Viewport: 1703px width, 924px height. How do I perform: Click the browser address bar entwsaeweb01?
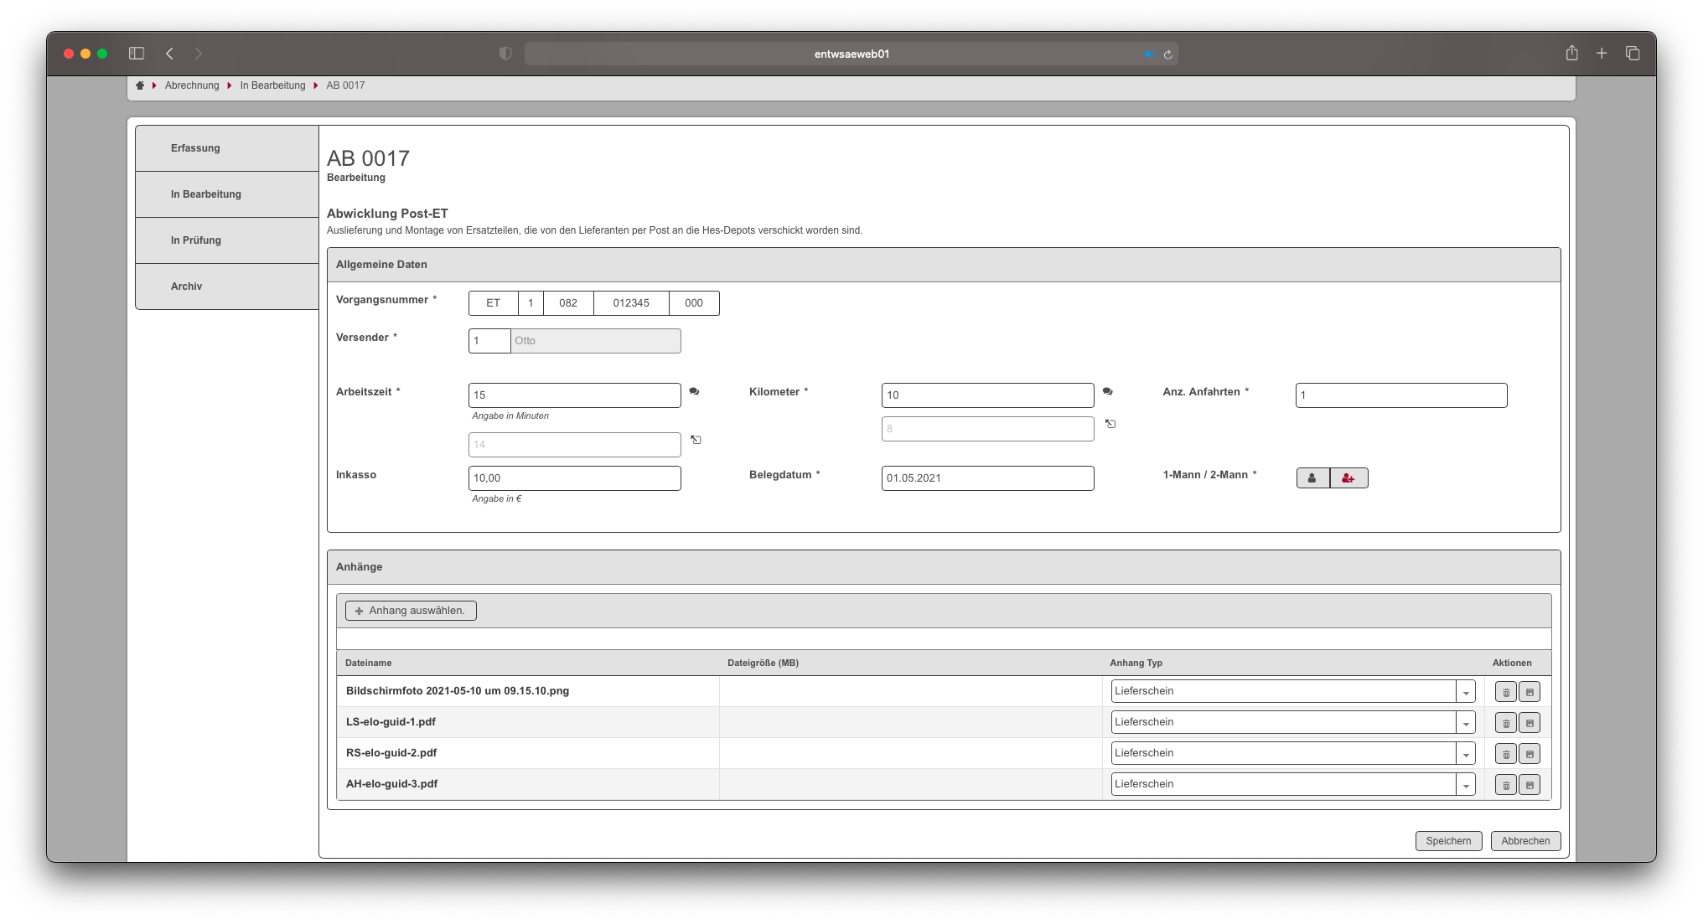(851, 54)
